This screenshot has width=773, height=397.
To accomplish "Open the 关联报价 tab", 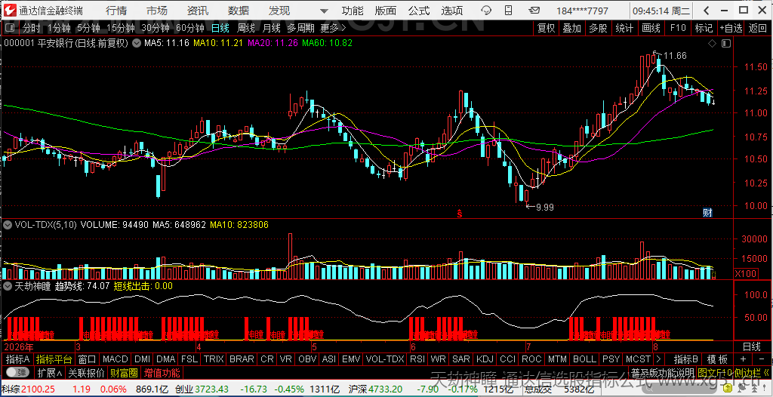I will pos(86,372).
